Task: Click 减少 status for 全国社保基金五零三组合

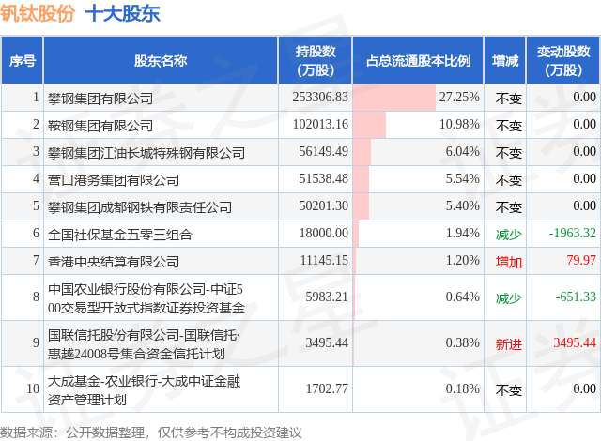Action: pyautogui.click(x=509, y=234)
